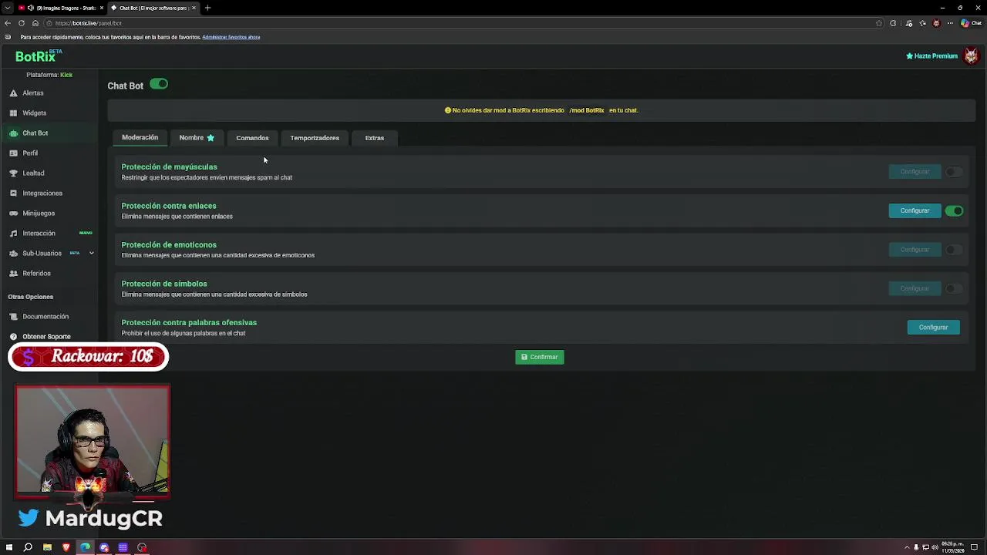Click the taskbar volume icon
The width and height of the screenshot is (987, 555).
(x=935, y=547)
